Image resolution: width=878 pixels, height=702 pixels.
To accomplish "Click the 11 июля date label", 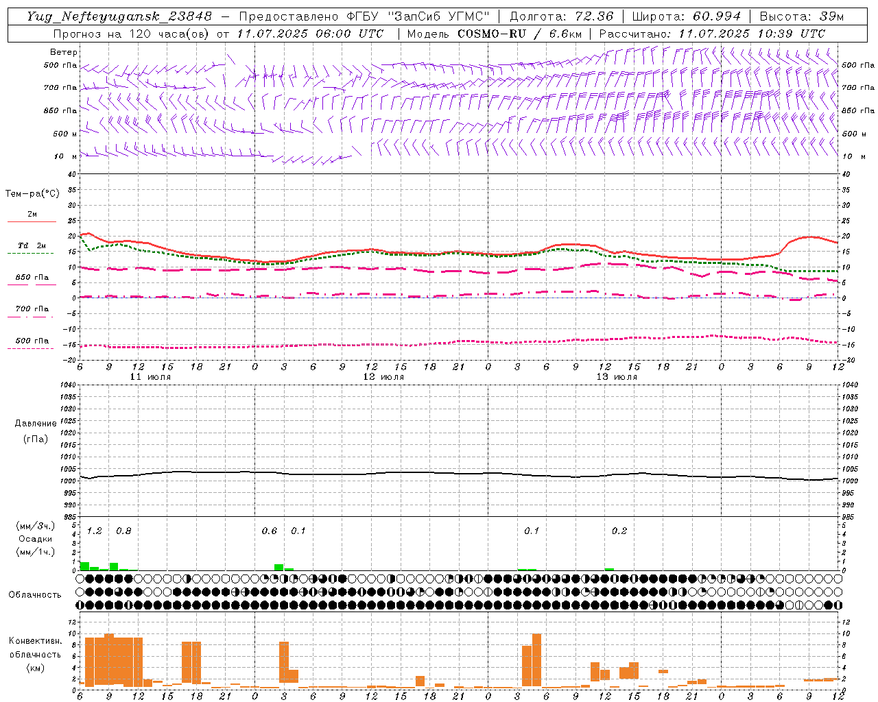I will click(150, 377).
